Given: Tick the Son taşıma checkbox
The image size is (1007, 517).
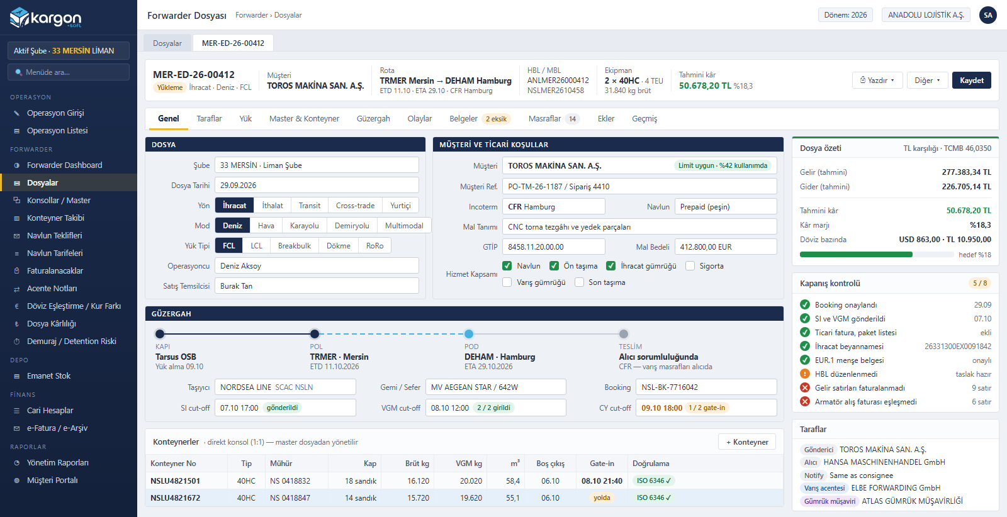Looking at the screenshot, I should (579, 282).
